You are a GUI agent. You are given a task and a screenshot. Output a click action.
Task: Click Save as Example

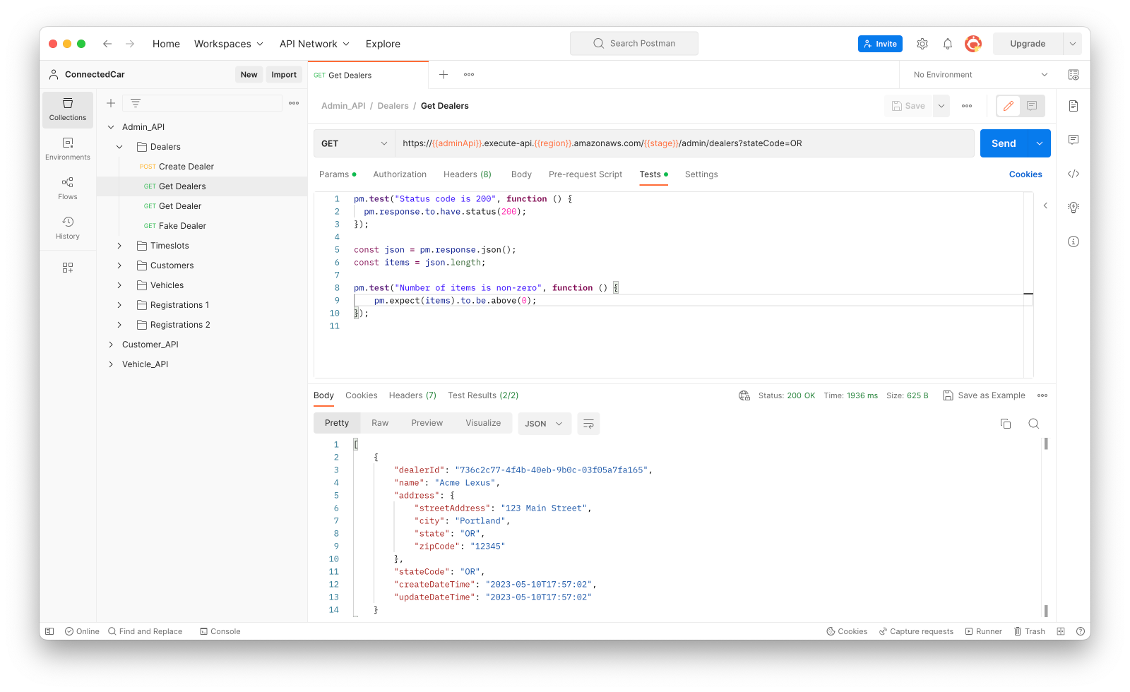[x=984, y=395]
